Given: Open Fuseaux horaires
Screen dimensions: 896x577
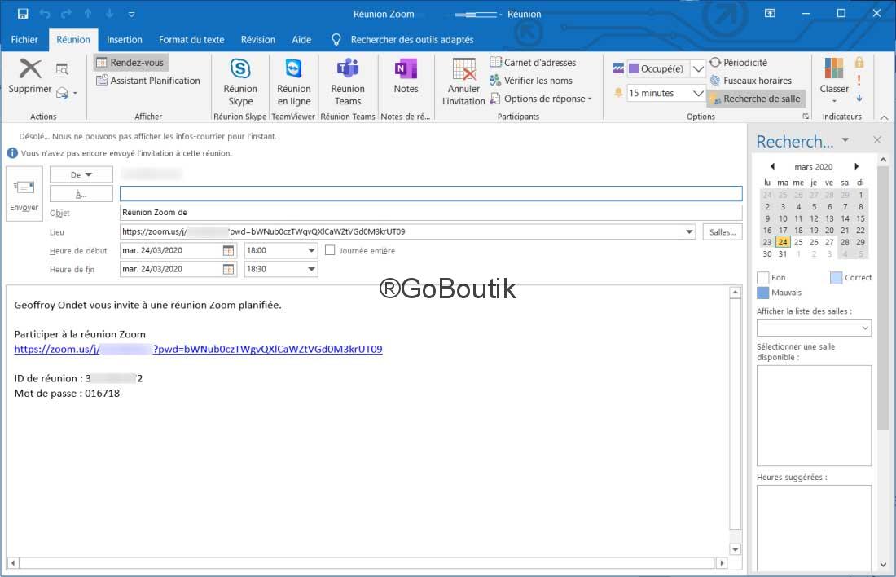Looking at the screenshot, I should coord(750,81).
